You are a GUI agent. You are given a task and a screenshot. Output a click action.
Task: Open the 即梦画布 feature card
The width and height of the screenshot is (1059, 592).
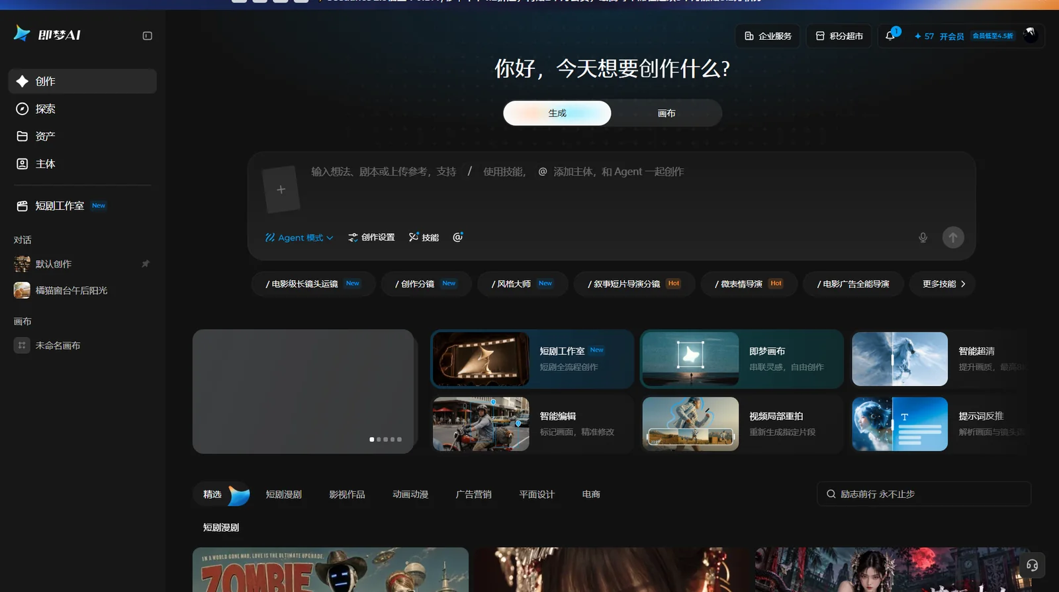click(x=742, y=359)
